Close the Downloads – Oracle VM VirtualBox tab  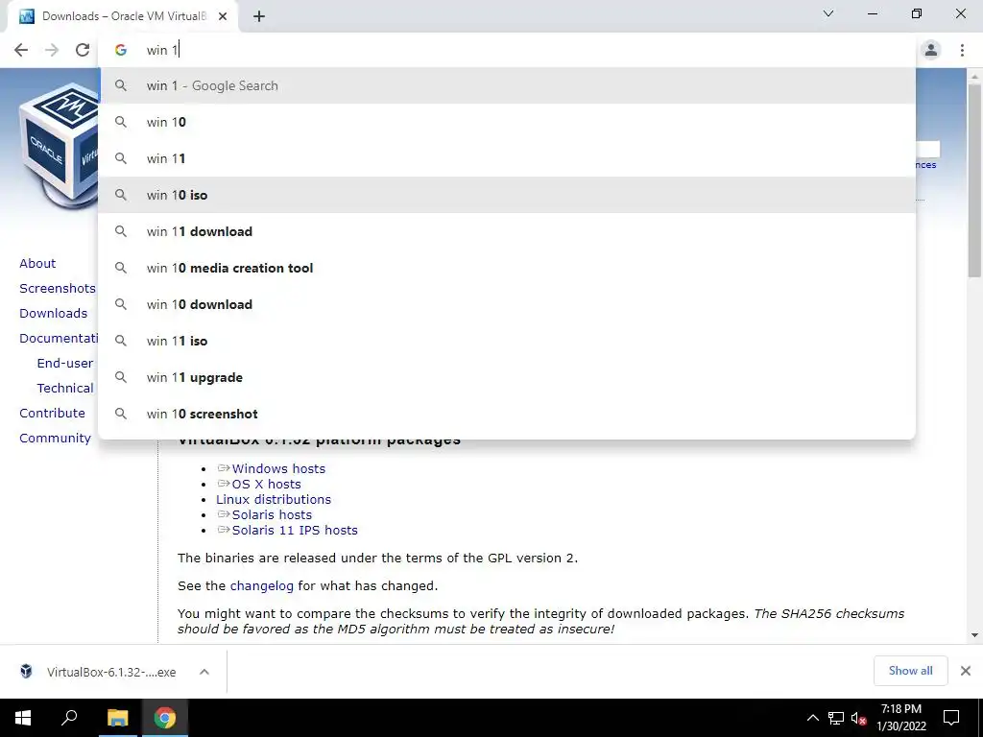click(223, 16)
